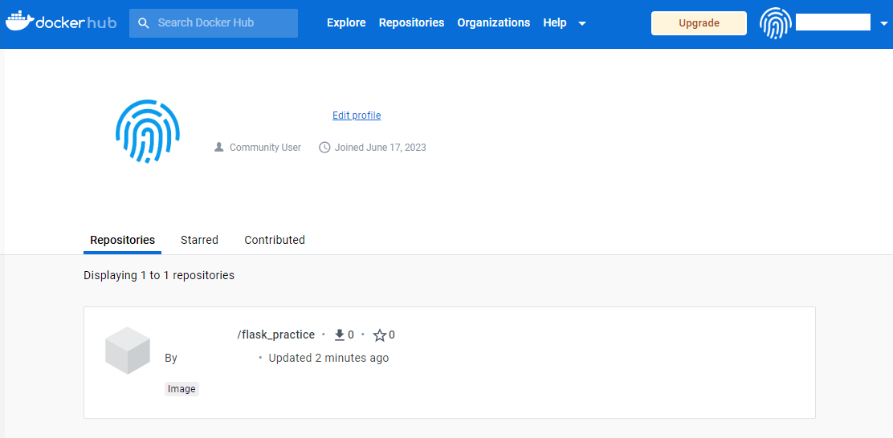Open the flask_practice repository

coord(276,335)
